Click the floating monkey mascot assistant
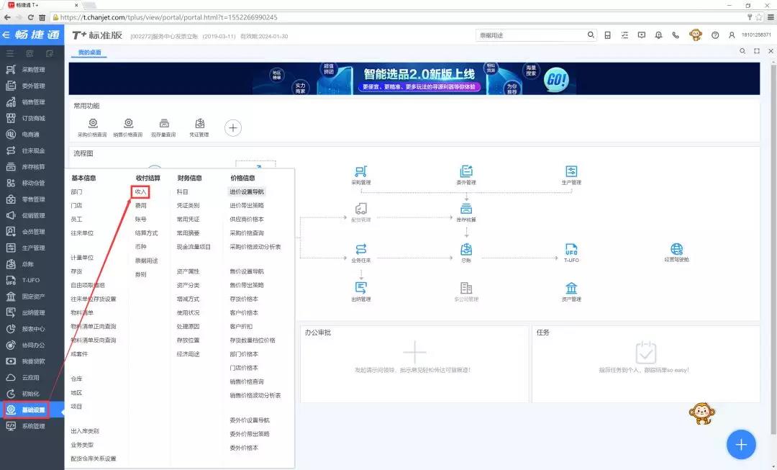This screenshot has width=777, height=470. tap(701, 413)
